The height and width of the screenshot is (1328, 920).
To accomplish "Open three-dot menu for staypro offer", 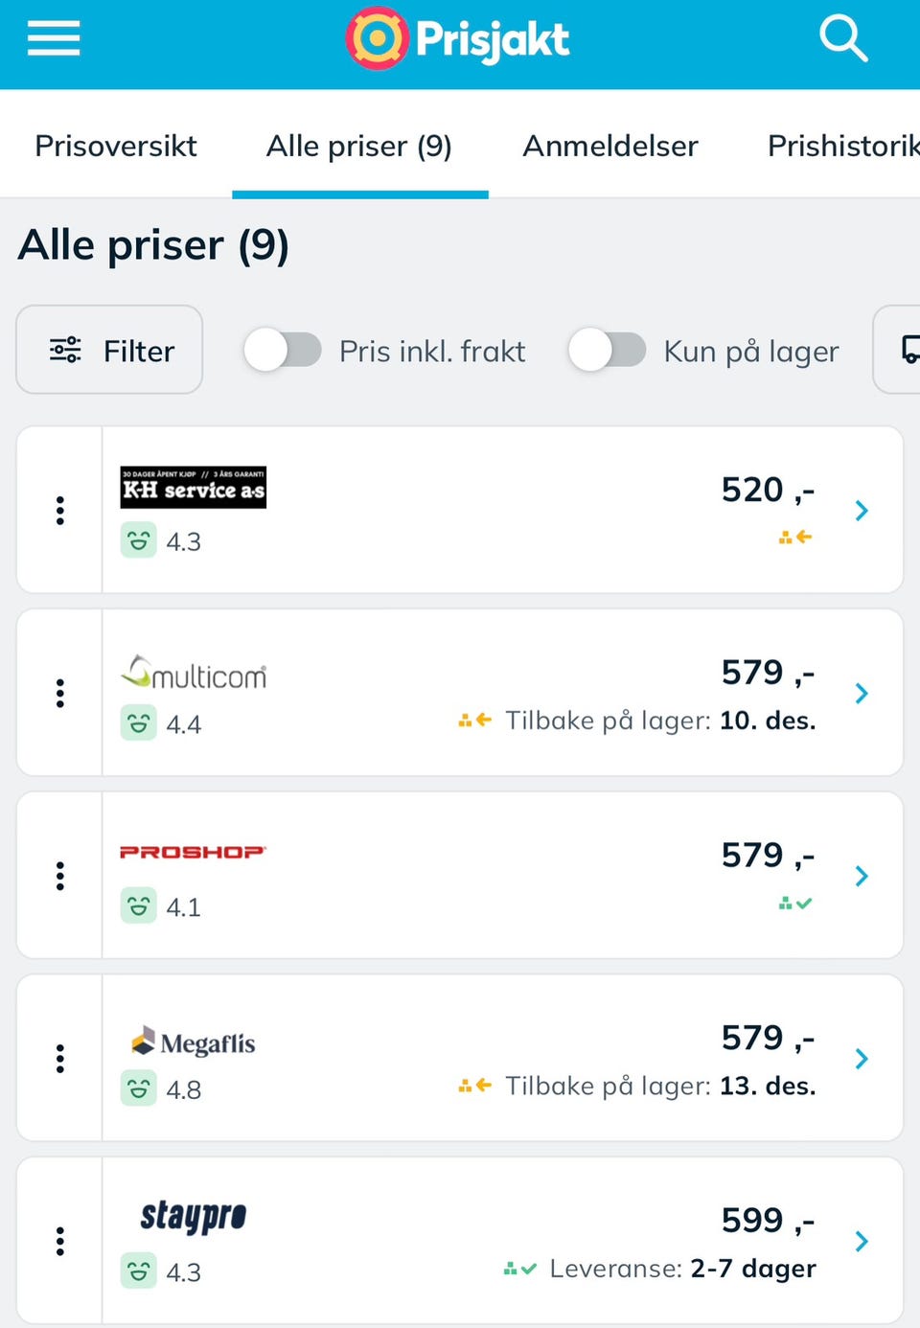I will pyautogui.click(x=60, y=1242).
